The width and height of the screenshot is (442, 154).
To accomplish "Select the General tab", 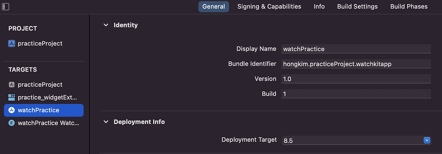I will point(213,7).
